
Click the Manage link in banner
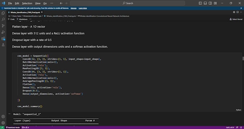tap(74, 8)
